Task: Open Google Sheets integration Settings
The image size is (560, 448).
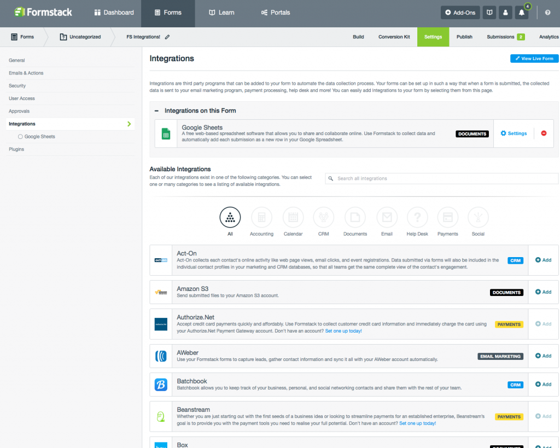Action: point(514,133)
